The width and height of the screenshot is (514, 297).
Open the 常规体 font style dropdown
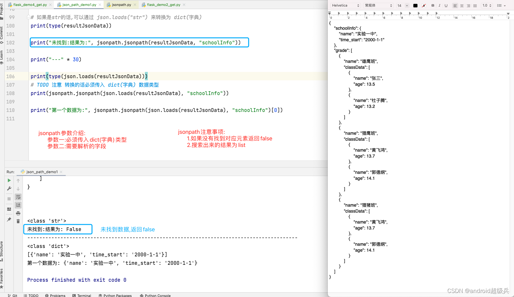coord(378,6)
